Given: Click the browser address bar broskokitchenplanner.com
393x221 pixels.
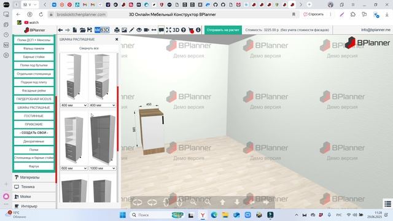Looking at the screenshot, I should coord(81,15).
